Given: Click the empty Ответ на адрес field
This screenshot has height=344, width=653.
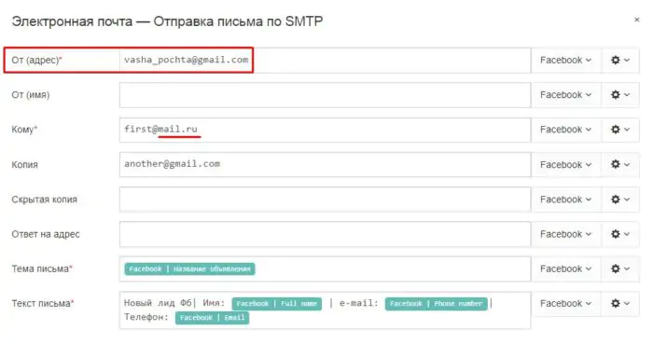Looking at the screenshot, I should 325,234.
